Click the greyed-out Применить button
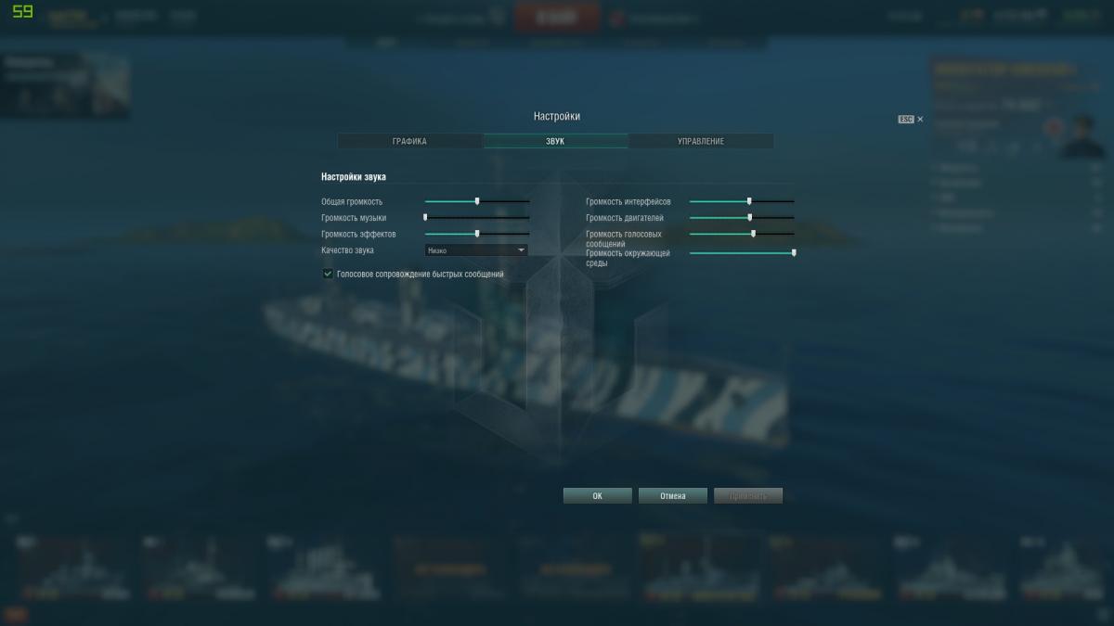This screenshot has width=1114, height=626. coord(748,496)
